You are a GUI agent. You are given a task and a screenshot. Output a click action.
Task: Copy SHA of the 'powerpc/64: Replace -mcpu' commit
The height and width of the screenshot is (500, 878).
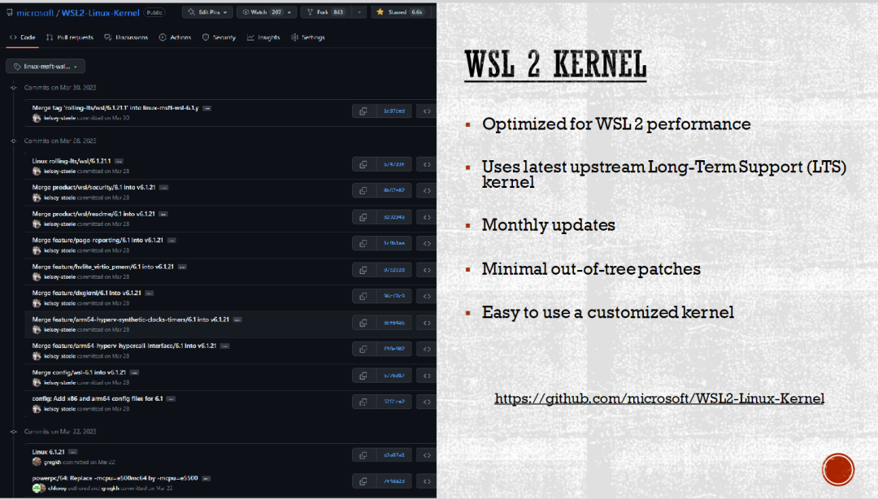point(363,481)
